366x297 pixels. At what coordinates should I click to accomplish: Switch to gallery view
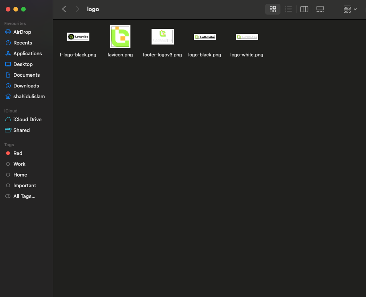pyautogui.click(x=320, y=9)
